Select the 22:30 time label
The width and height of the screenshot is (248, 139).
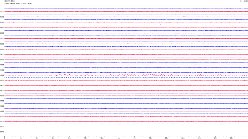[2, 127]
